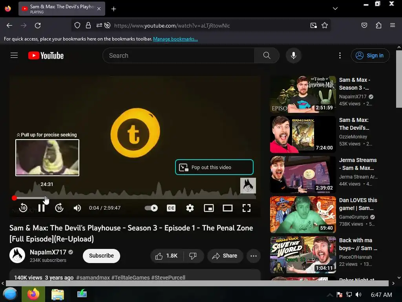Open the YouTube hamburger guide menu
The image size is (402, 302).
tap(14, 55)
